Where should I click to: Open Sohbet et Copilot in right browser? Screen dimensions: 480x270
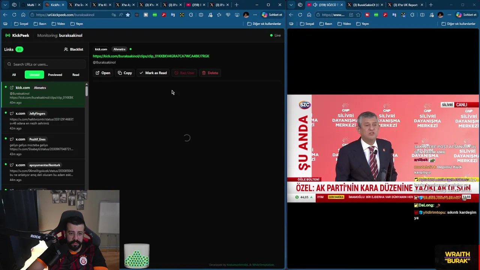coord(466,15)
